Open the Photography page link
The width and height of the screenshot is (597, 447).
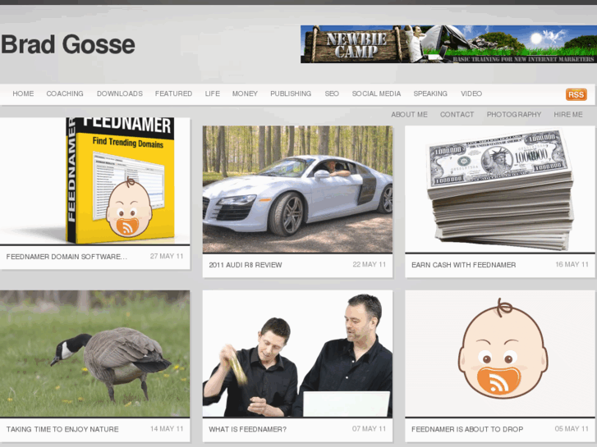[x=513, y=115]
